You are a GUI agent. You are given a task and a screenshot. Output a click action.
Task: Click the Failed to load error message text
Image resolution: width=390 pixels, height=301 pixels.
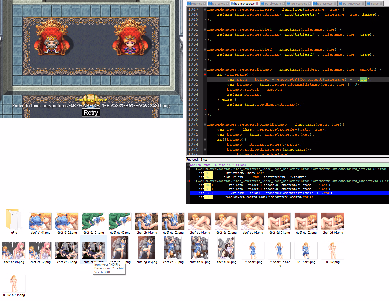click(x=91, y=106)
